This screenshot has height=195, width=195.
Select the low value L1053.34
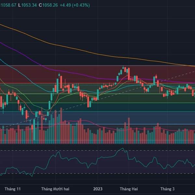coord(28,5)
